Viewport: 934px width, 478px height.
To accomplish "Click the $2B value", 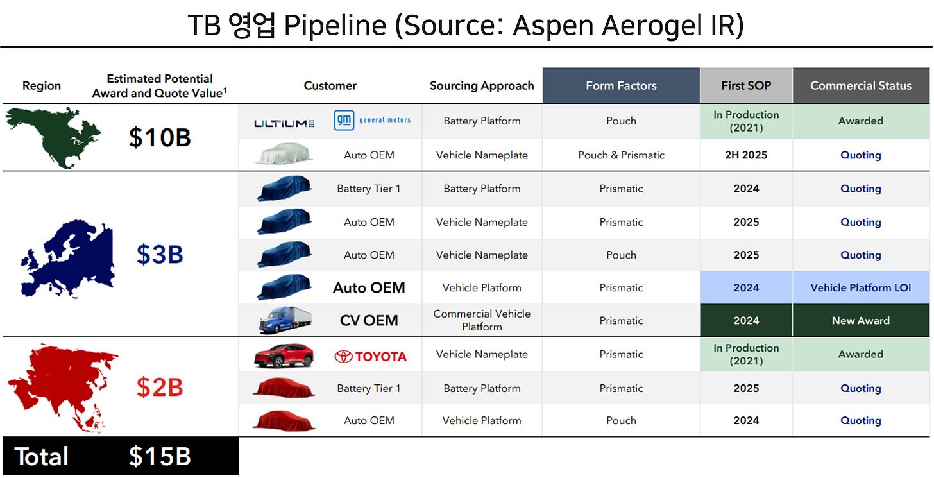I will [x=160, y=388].
